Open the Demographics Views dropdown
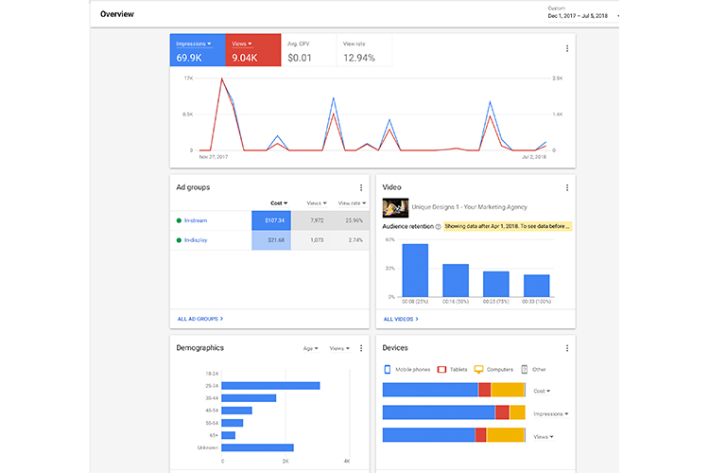This screenshot has width=709, height=473. (x=339, y=348)
